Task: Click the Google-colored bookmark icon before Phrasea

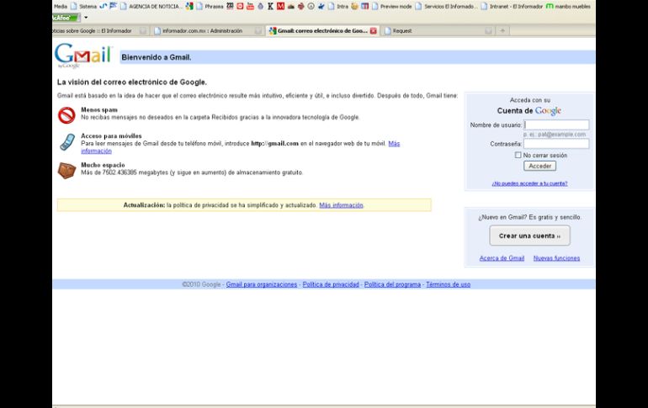Action: coord(189,6)
